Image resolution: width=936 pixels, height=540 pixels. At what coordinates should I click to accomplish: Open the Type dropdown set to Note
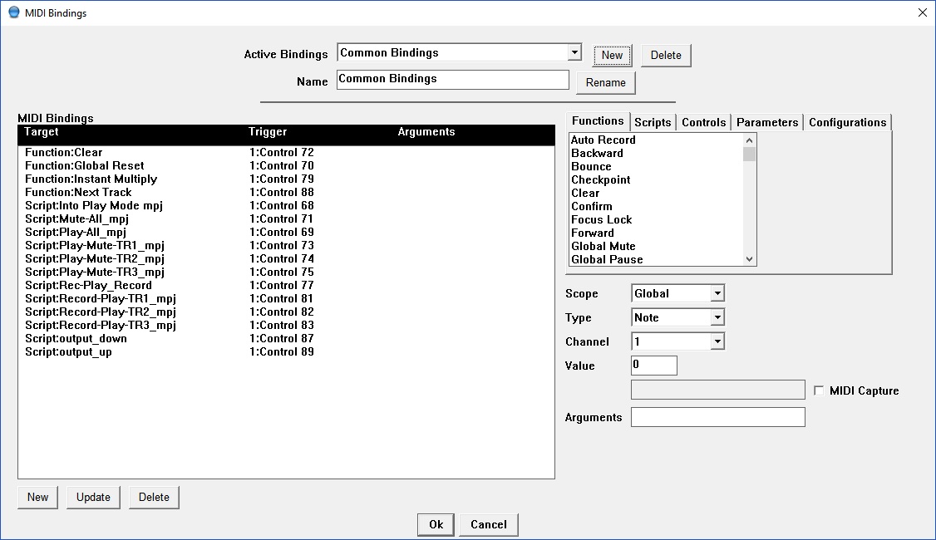[x=717, y=317]
